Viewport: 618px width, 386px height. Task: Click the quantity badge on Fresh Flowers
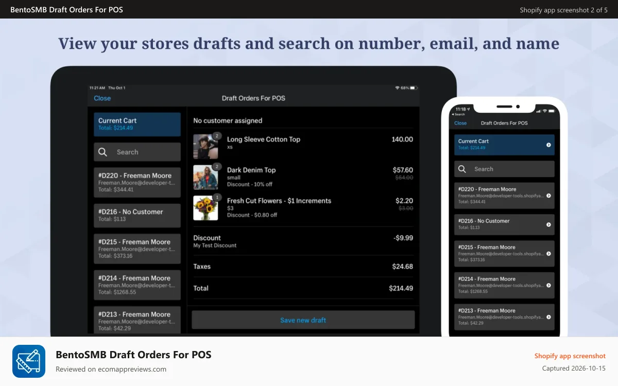pos(217,197)
